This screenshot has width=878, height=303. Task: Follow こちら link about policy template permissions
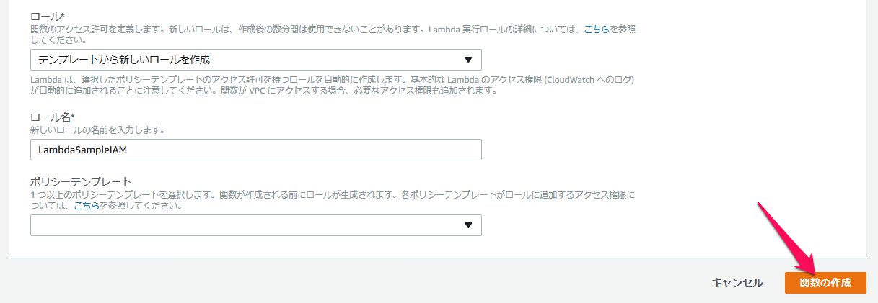[87, 205]
